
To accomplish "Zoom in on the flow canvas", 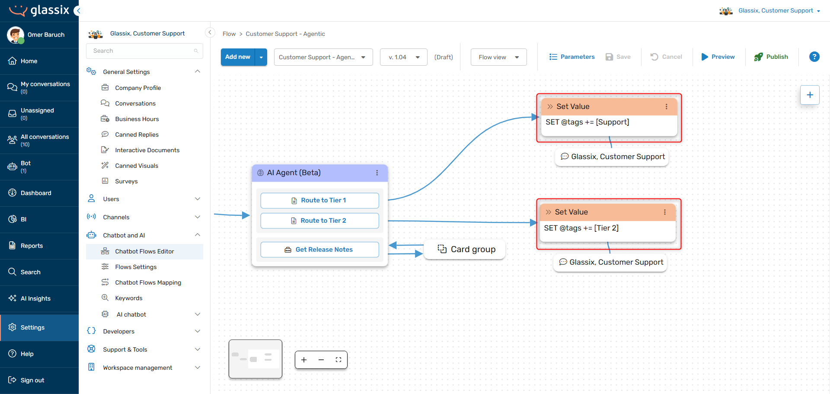I will coord(304,360).
